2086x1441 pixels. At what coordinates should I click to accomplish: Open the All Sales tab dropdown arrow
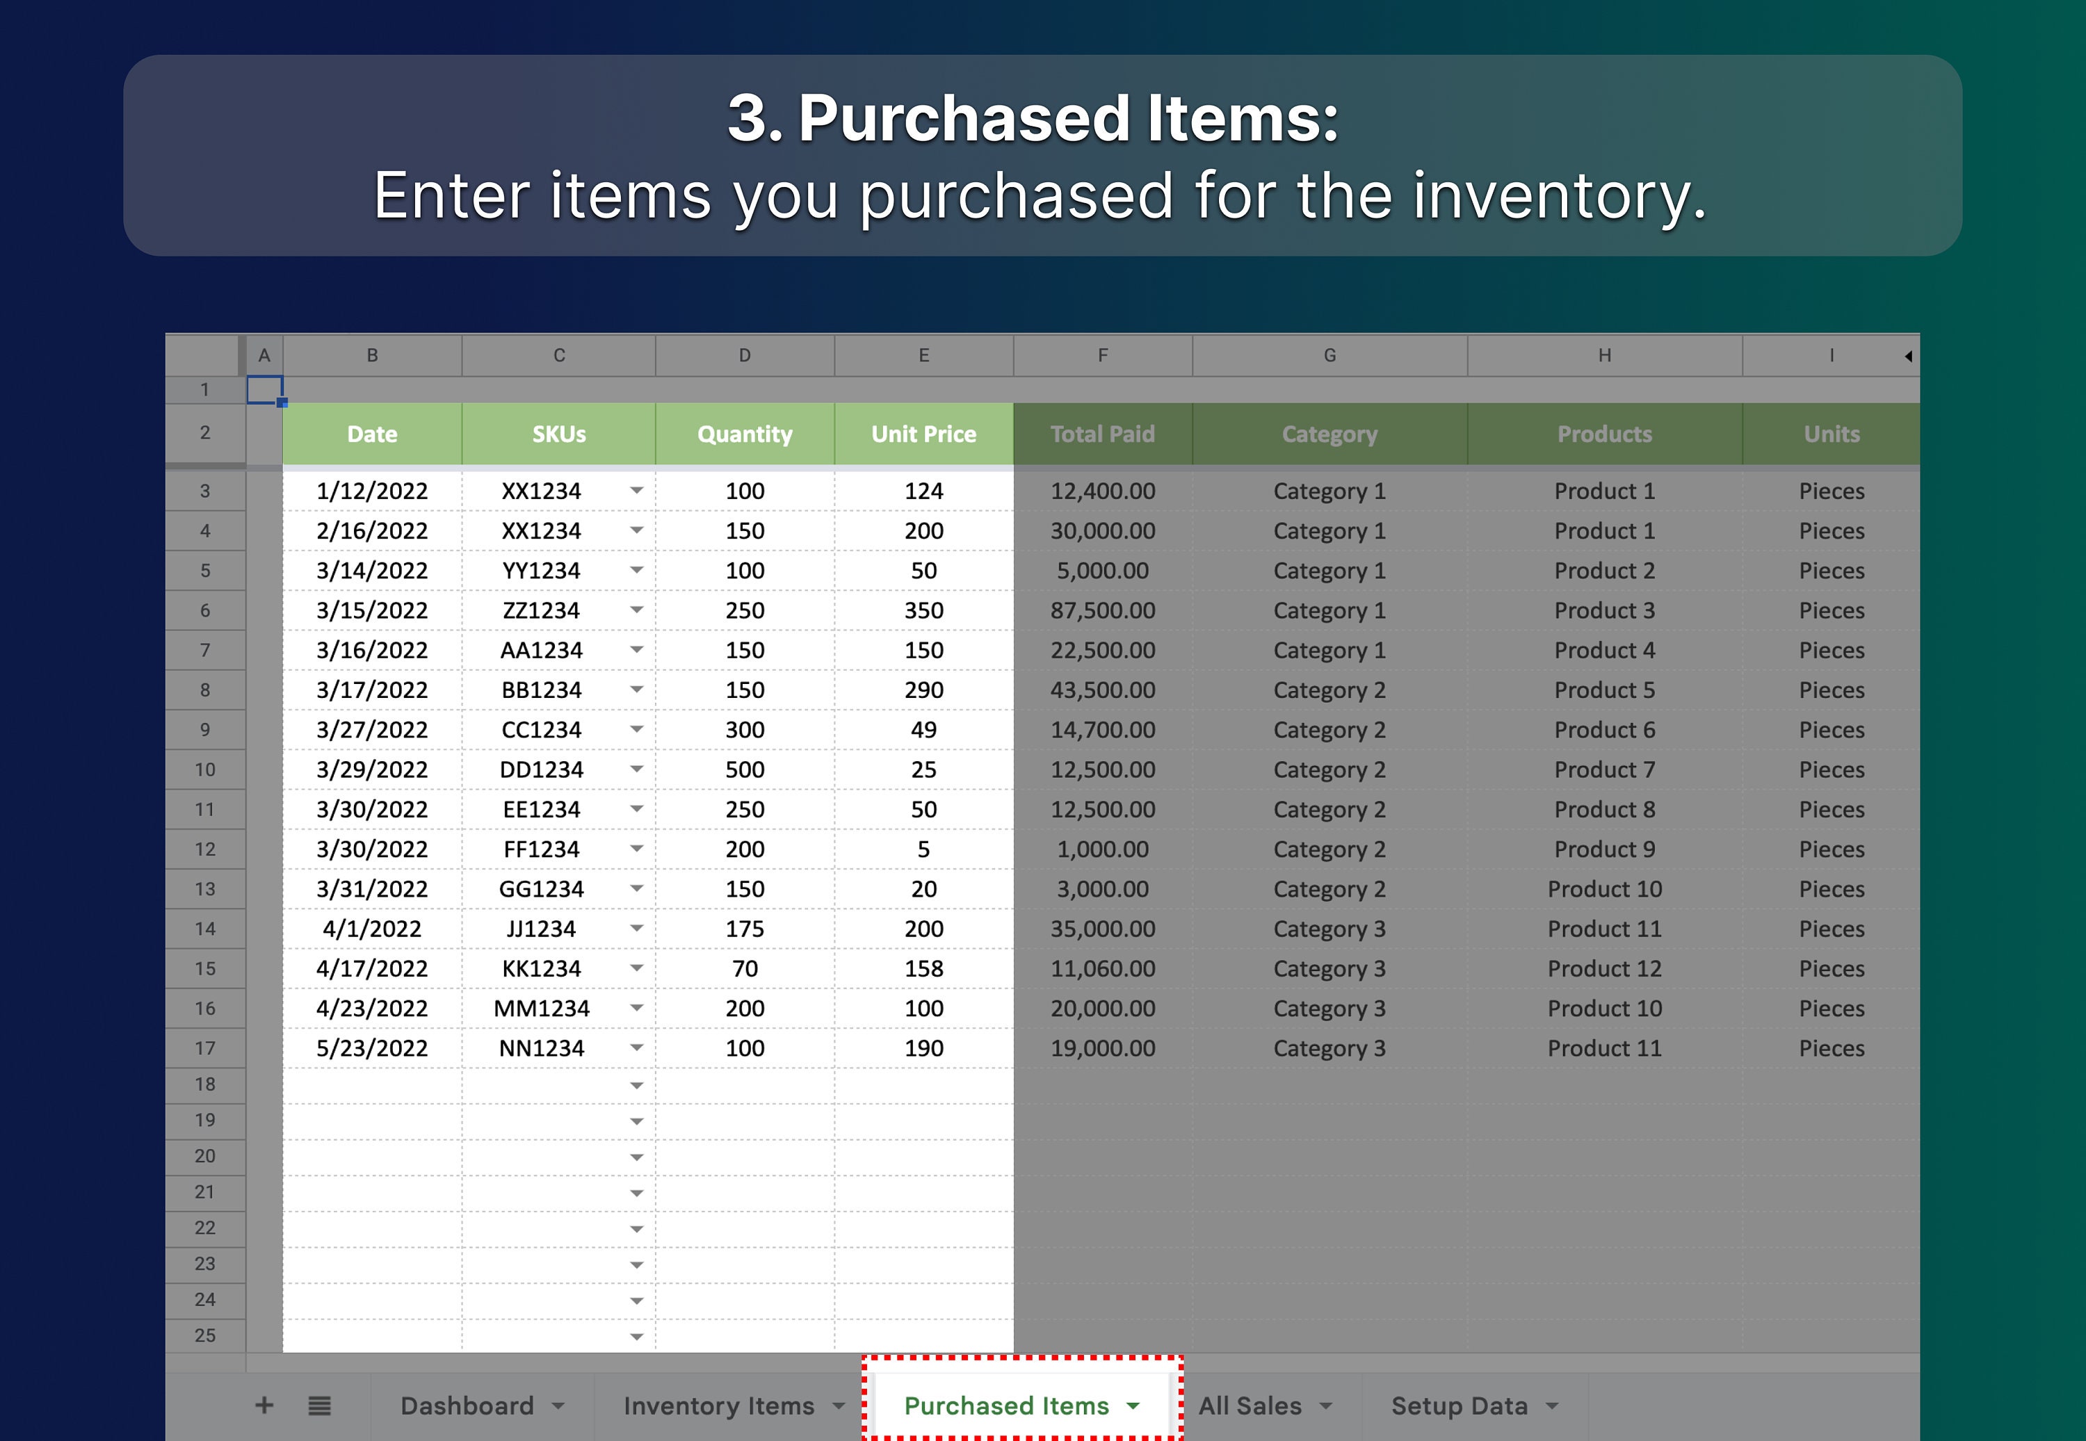1327,1405
